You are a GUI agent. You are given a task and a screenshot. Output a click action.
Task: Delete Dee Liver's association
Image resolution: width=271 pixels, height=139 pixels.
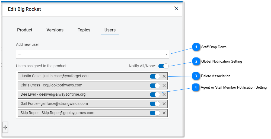pyautogui.click(x=164, y=95)
